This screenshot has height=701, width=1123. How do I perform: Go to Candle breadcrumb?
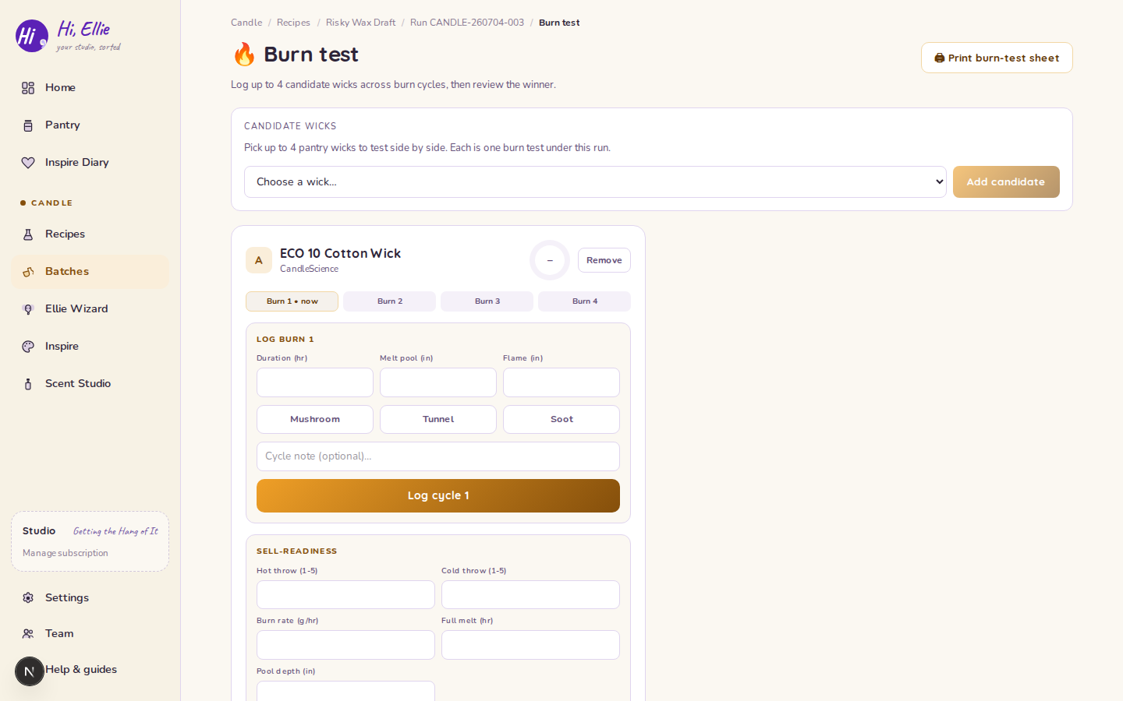point(246,23)
